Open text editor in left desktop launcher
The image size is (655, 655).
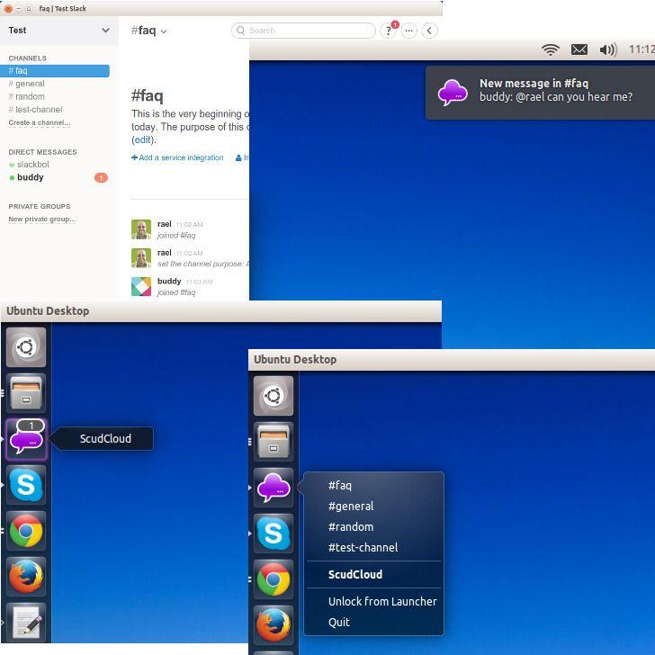(x=26, y=623)
